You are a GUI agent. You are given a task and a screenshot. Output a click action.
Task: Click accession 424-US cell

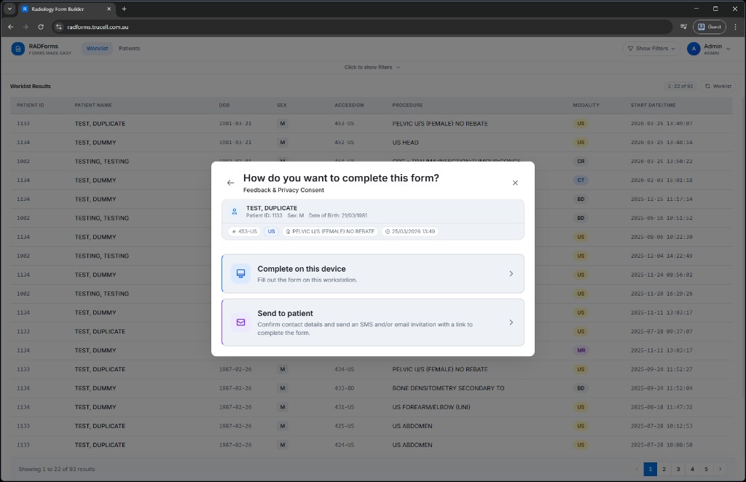pyautogui.click(x=344, y=446)
